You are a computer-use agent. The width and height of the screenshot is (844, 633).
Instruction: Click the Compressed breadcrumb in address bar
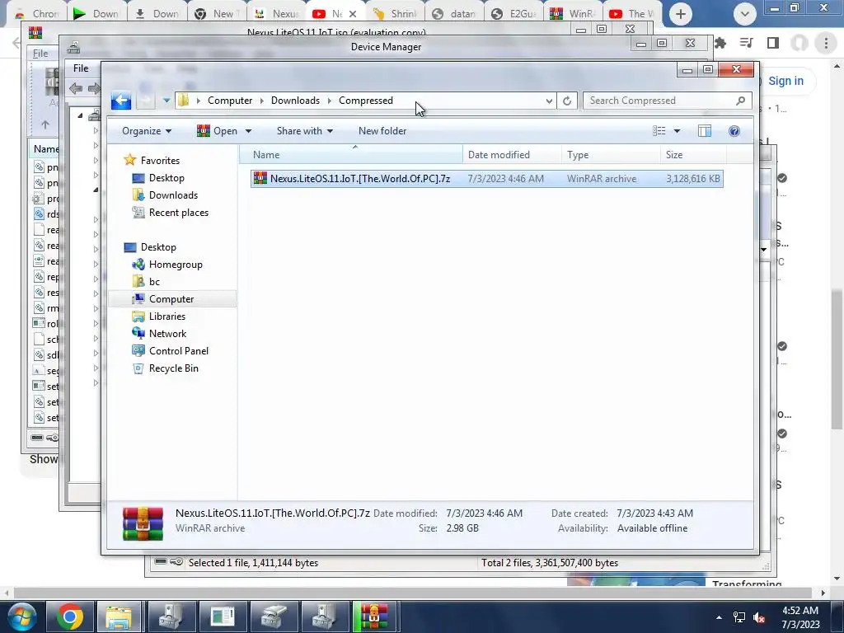coord(365,101)
